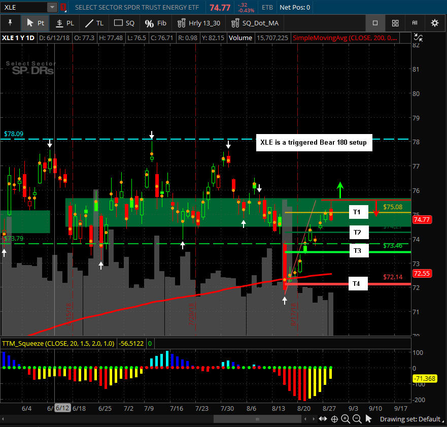Screen dimensions: 447x427
Task: Click the SELECT SECTOR SPDR TRUST ENERGY ETF description
Action: point(137,8)
